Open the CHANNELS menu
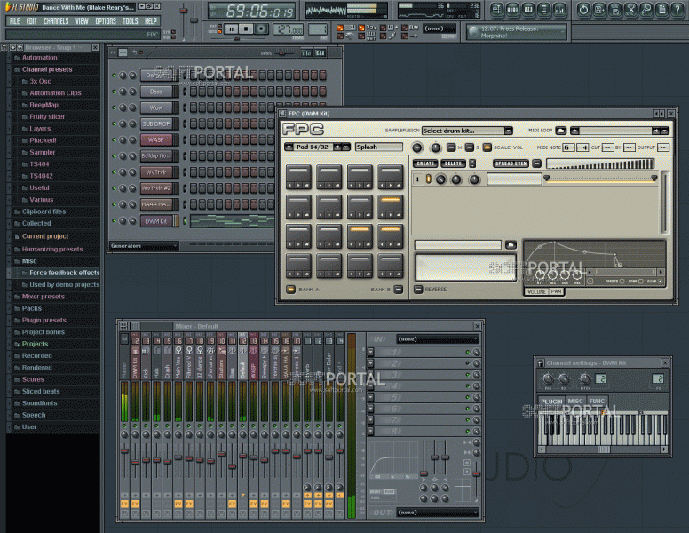 tap(56, 20)
